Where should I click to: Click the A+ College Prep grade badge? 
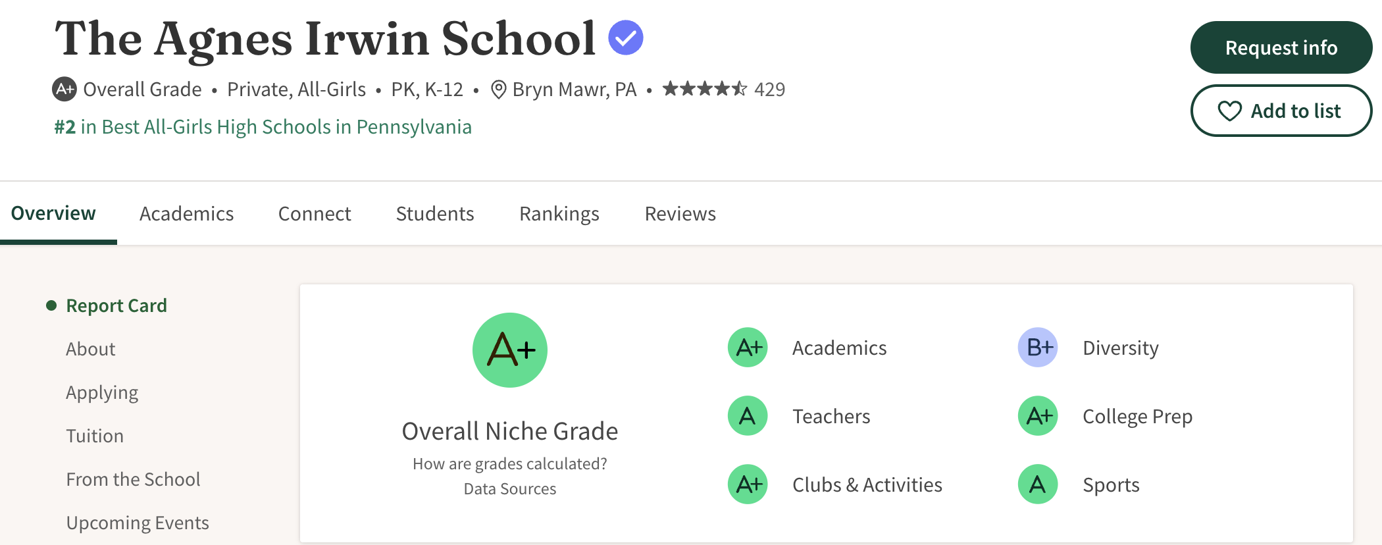1038,416
